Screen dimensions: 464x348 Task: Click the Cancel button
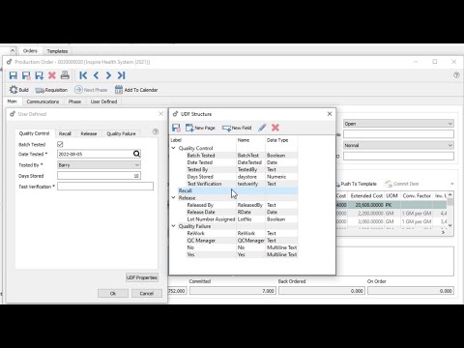pos(147,293)
